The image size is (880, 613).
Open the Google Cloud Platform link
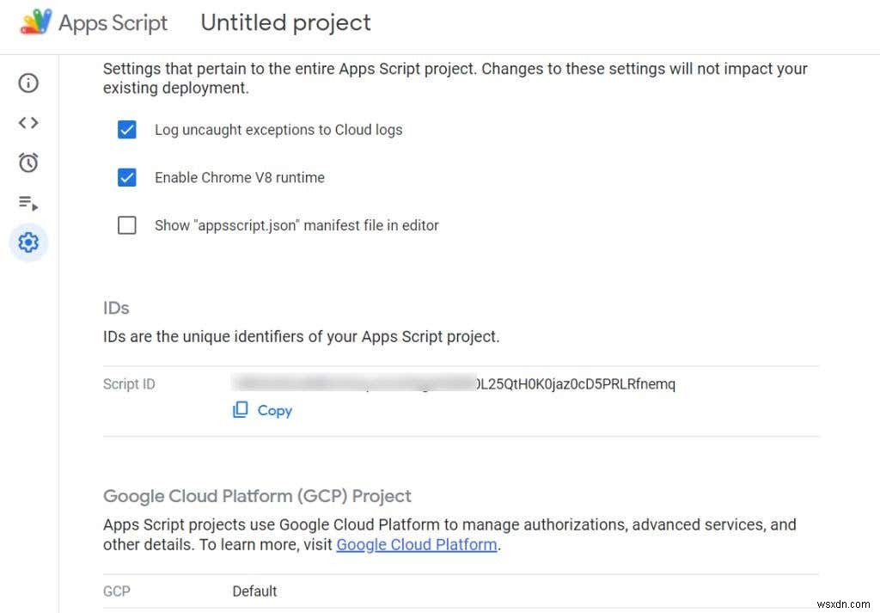[417, 544]
